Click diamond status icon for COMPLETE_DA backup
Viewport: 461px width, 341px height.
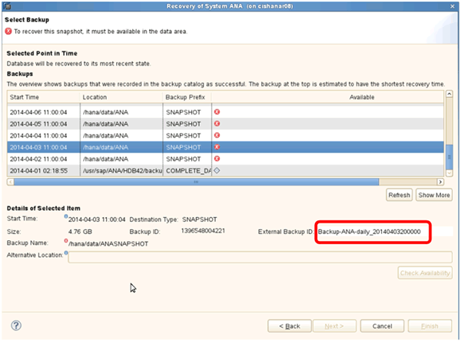[217, 169]
